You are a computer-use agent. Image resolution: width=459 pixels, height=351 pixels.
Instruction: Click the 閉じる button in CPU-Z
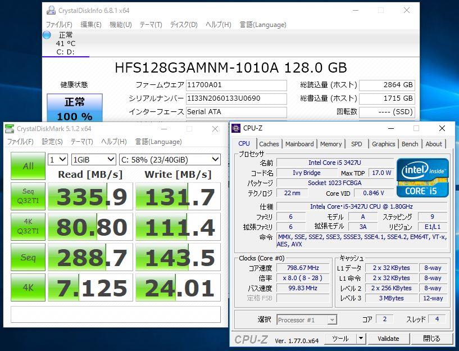[x=431, y=339]
